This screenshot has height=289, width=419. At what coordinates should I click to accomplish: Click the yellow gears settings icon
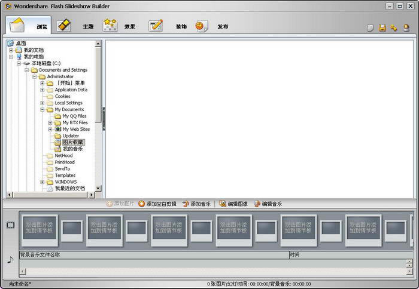pyautogui.click(x=394, y=27)
